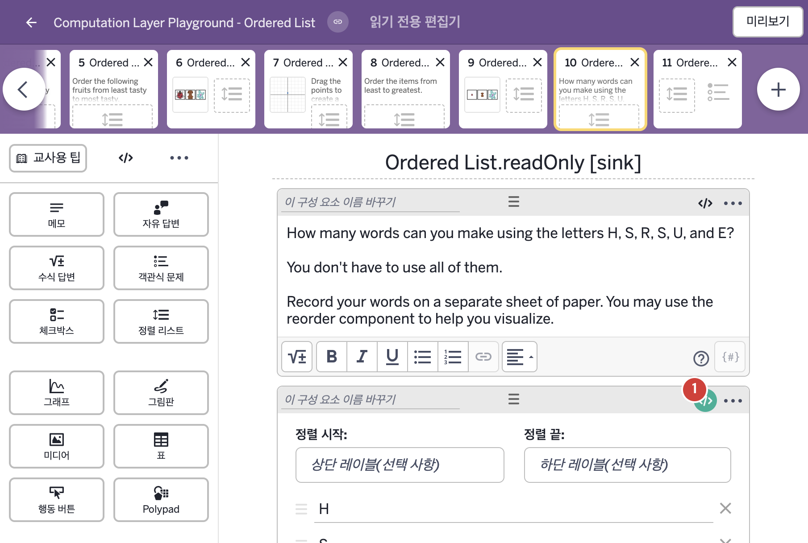Viewport: 808px width, 543px height.
Task: Add a new screen with the plus button
Action: pos(778,90)
